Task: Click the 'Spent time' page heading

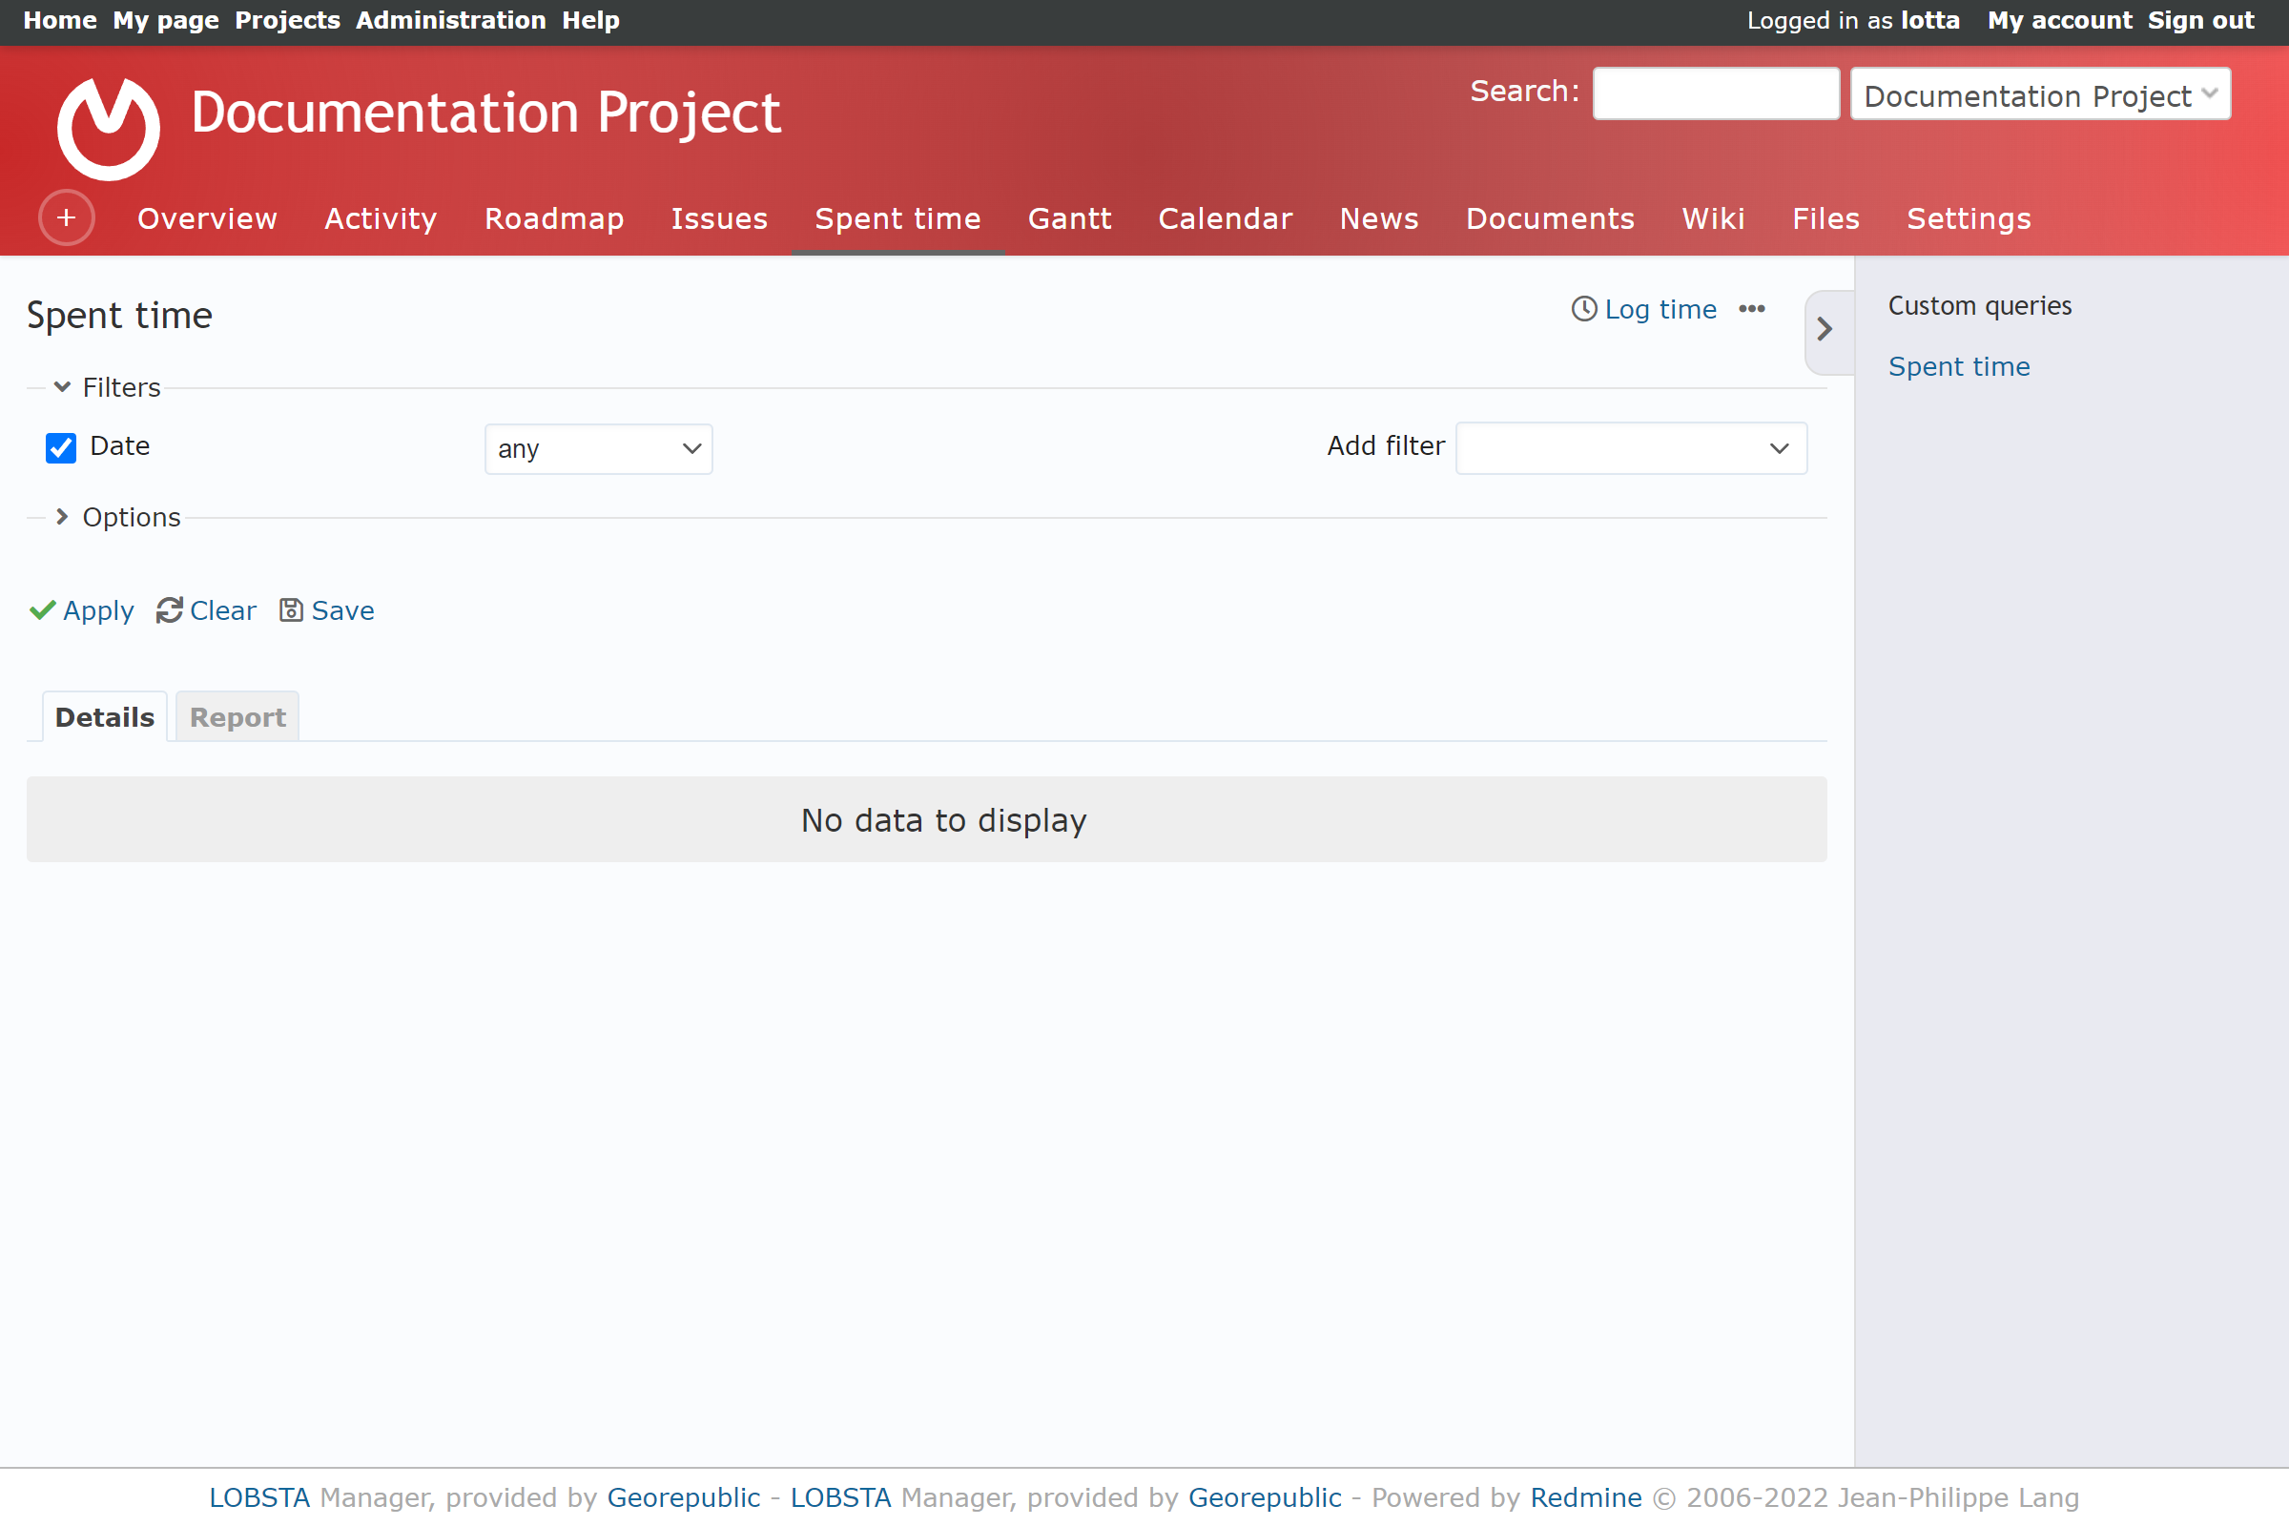Action: [x=120, y=316]
